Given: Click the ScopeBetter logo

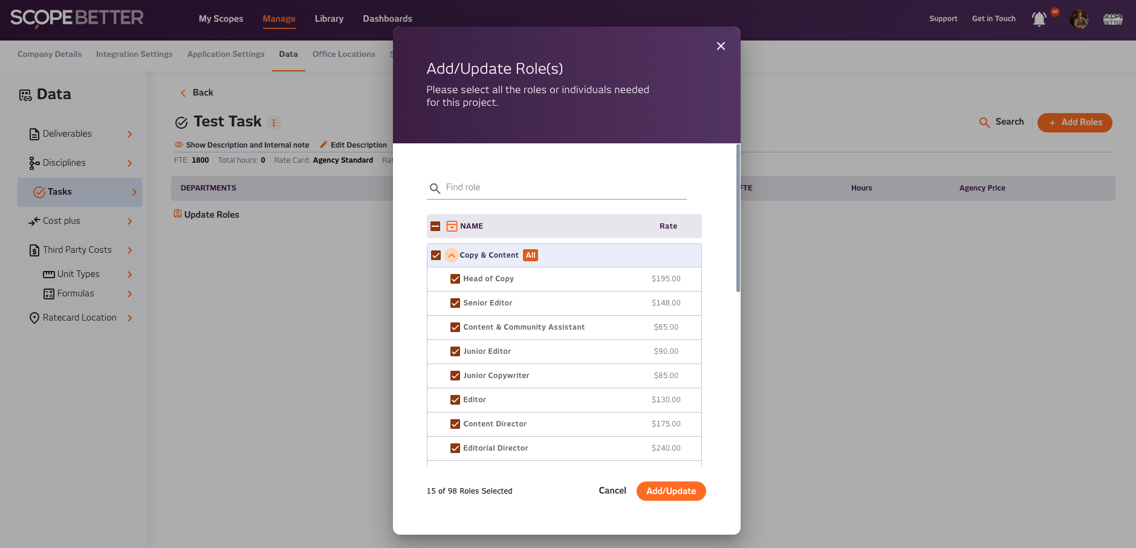Looking at the screenshot, I should coord(77,18).
